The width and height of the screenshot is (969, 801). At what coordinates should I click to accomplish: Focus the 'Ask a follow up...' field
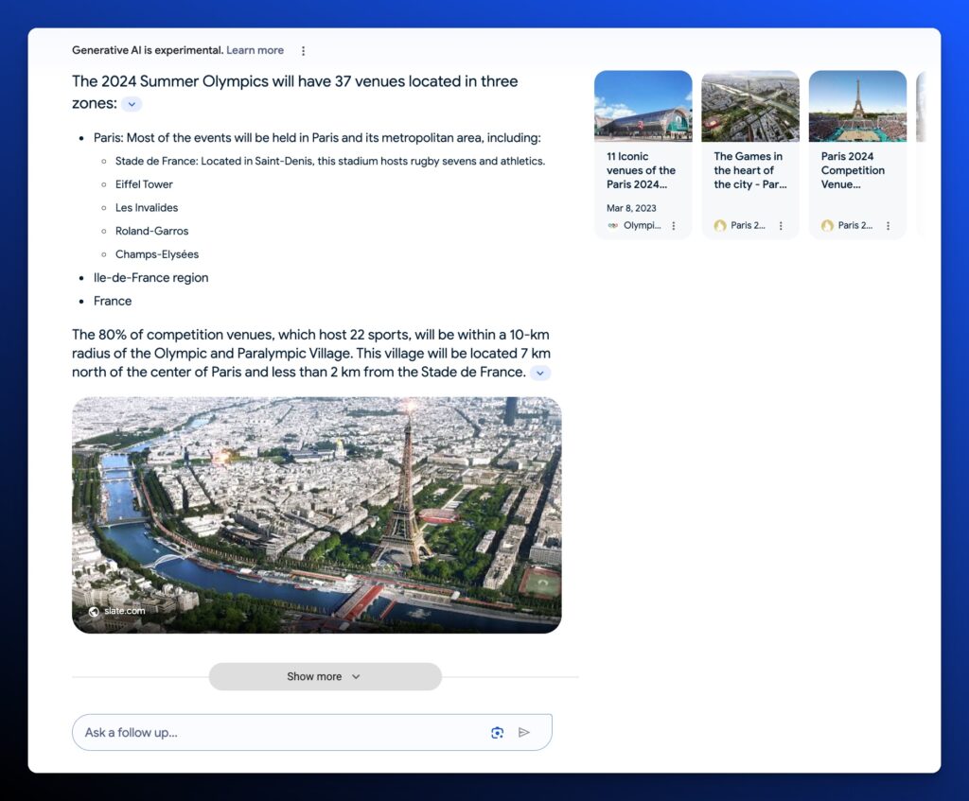tap(279, 732)
